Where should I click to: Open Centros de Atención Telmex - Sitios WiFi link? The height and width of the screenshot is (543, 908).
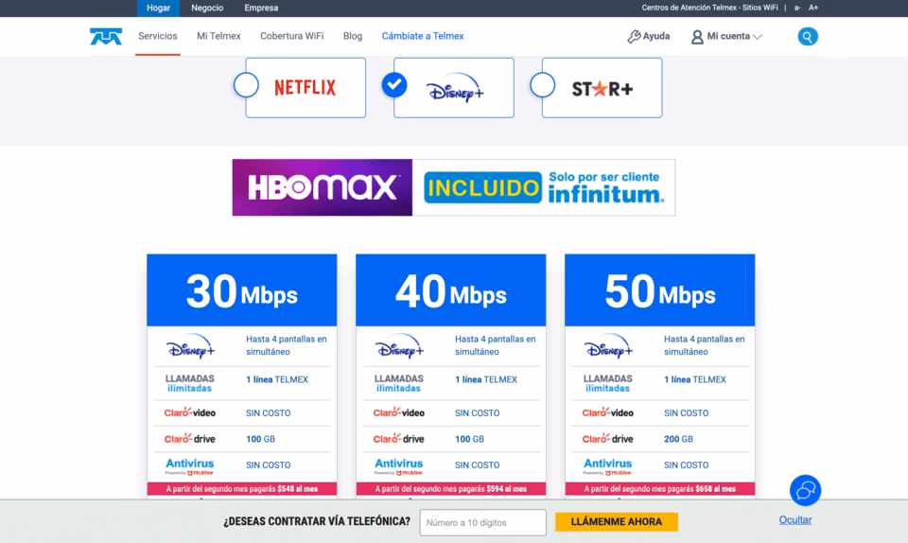709,8
